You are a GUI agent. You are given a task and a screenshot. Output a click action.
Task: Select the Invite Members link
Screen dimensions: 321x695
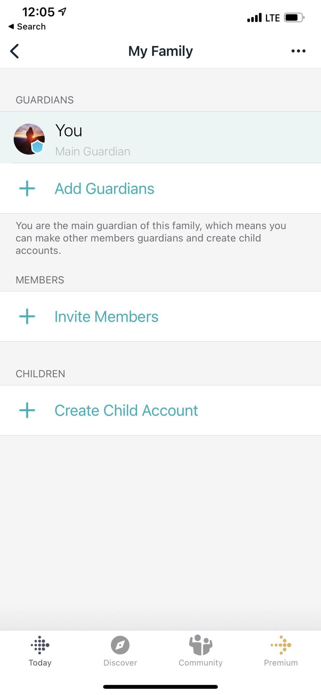tap(106, 316)
